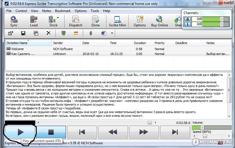Image resolution: width=235 pixels, height=148 pixels.
Task: Expand the arrow next to Word icon
Action: [112, 33]
